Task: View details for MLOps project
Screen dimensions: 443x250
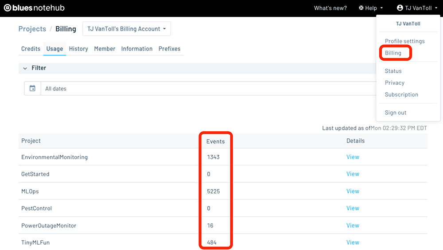Action: pyautogui.click(x=353, y=191)
